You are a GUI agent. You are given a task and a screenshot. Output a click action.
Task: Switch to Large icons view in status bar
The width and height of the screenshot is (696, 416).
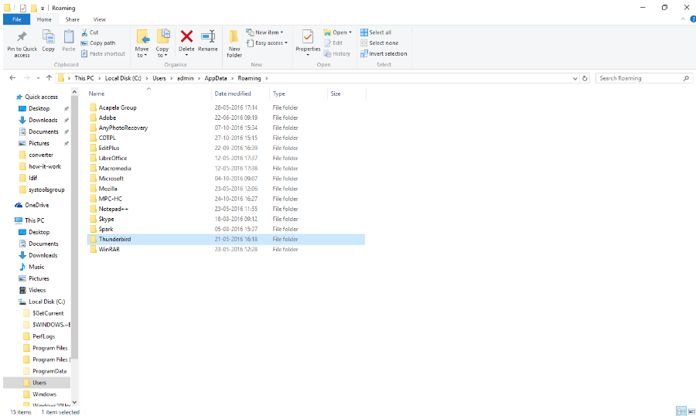click(691, 411)
